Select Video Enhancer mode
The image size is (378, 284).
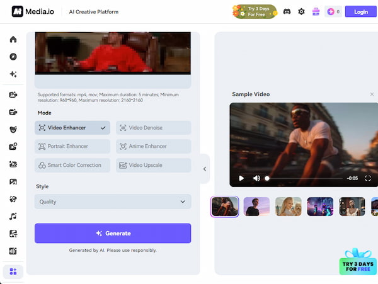72,128
